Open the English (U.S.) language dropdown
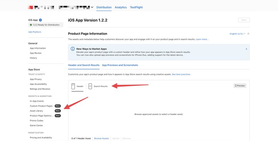Image resolution: width=278 pixels, height=141 pixels. coord(237,34)
